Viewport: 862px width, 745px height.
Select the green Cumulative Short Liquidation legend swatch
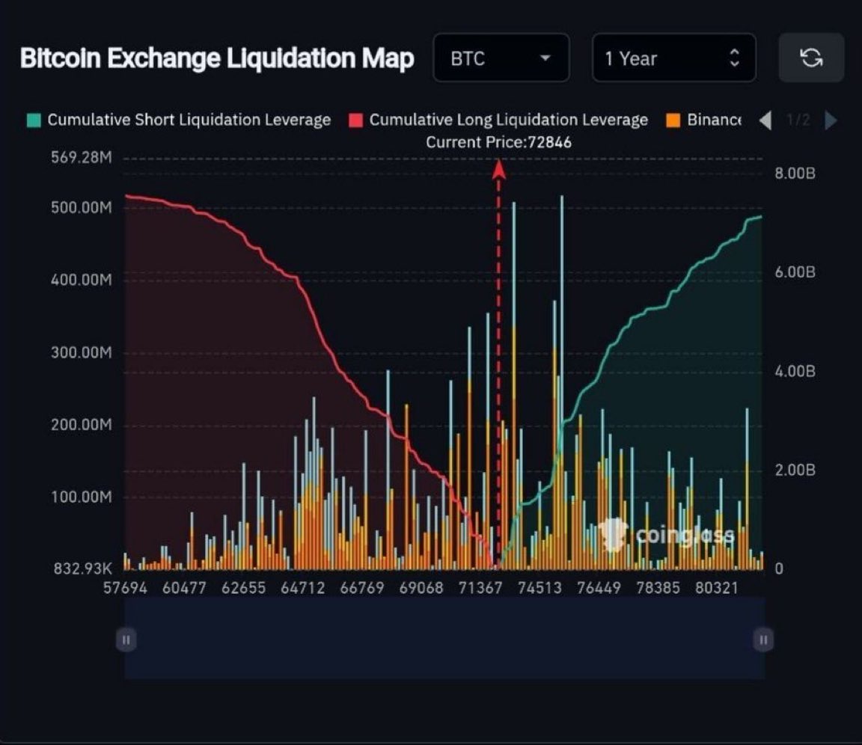pos(35,120)
